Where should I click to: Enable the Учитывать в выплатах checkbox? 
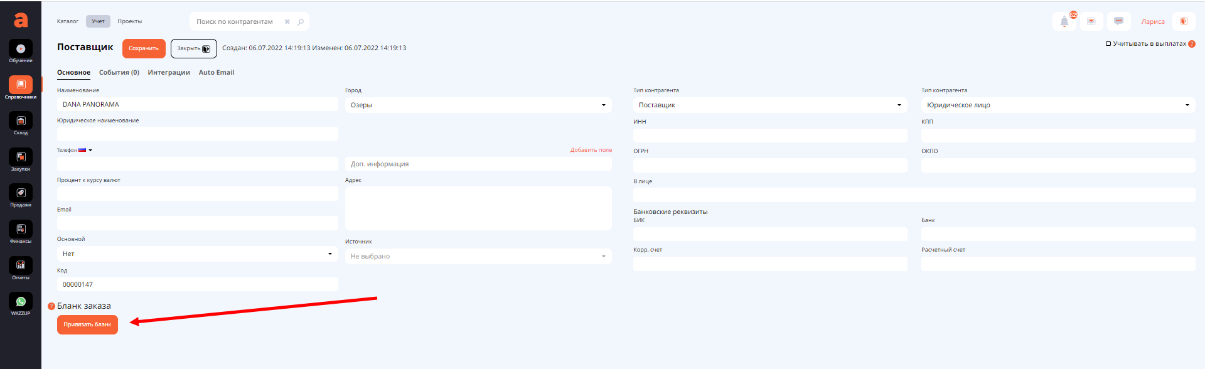tap(1108, 44)
